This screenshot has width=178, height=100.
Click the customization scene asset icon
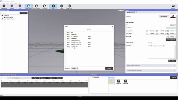click(125, 82)
